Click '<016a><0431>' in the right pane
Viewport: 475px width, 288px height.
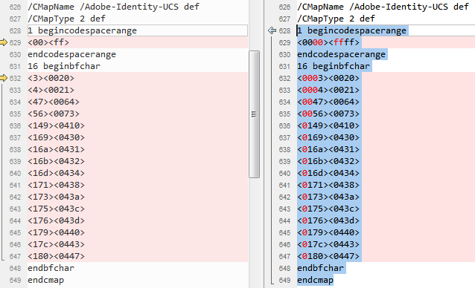[328, 149]
